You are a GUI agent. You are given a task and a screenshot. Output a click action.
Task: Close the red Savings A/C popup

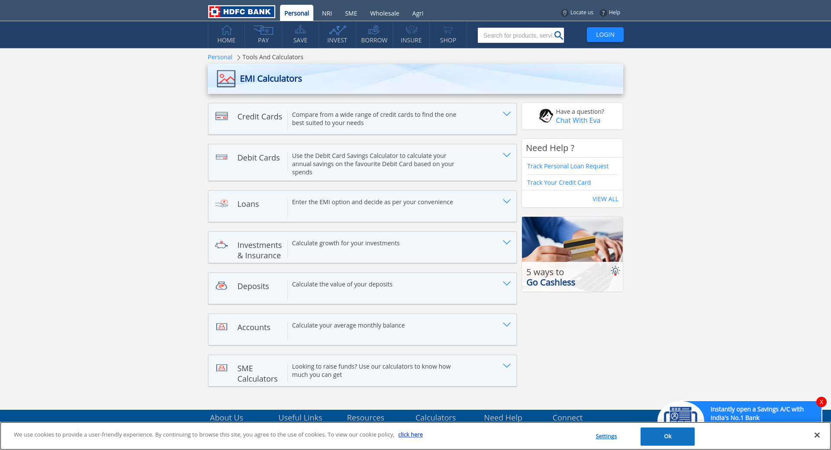(x=821, y=402)
